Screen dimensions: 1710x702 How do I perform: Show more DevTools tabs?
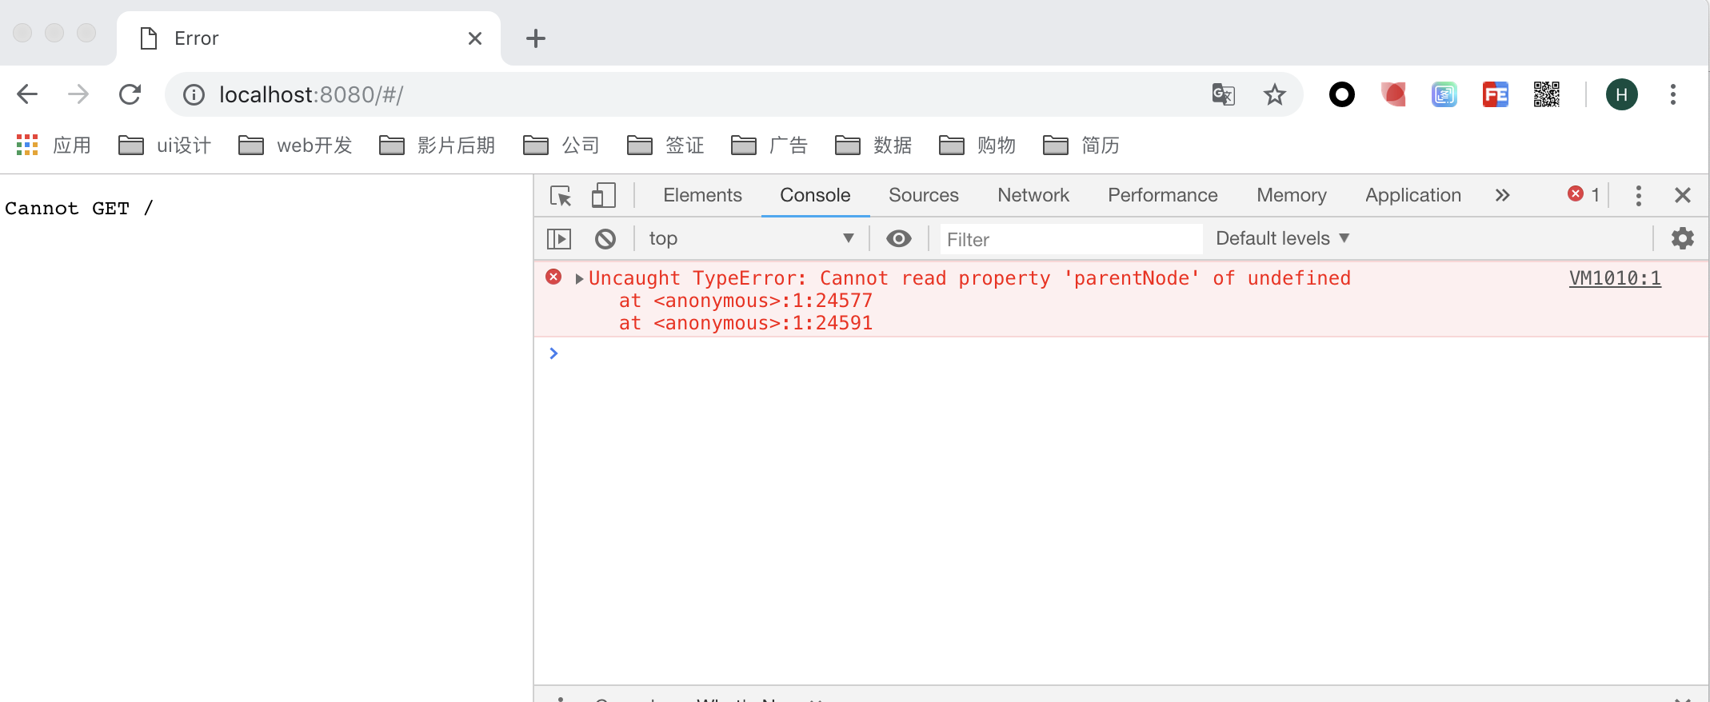point(1502,195)
